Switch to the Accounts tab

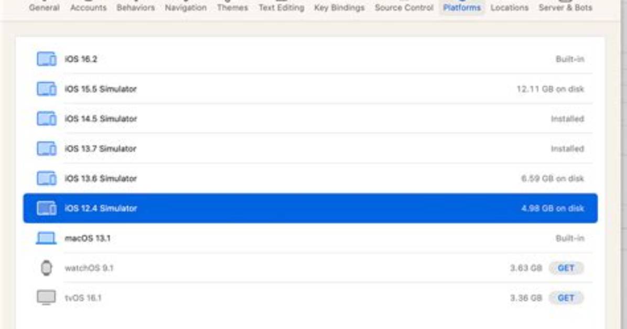pos(89,7)
